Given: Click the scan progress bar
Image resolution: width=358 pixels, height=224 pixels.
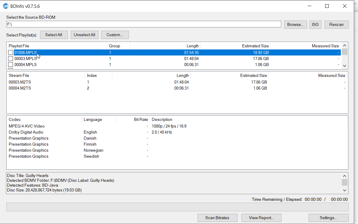Looking at the screenshot, I should coord(177,207).
